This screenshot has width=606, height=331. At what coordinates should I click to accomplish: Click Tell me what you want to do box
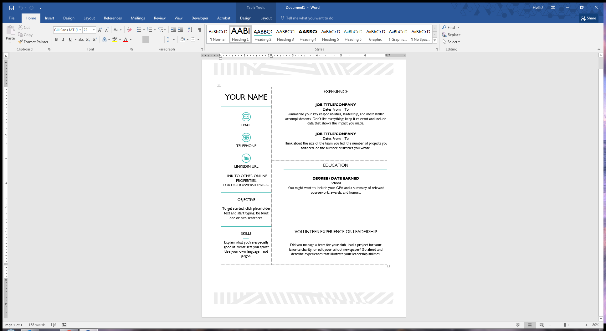pos(307,18)
